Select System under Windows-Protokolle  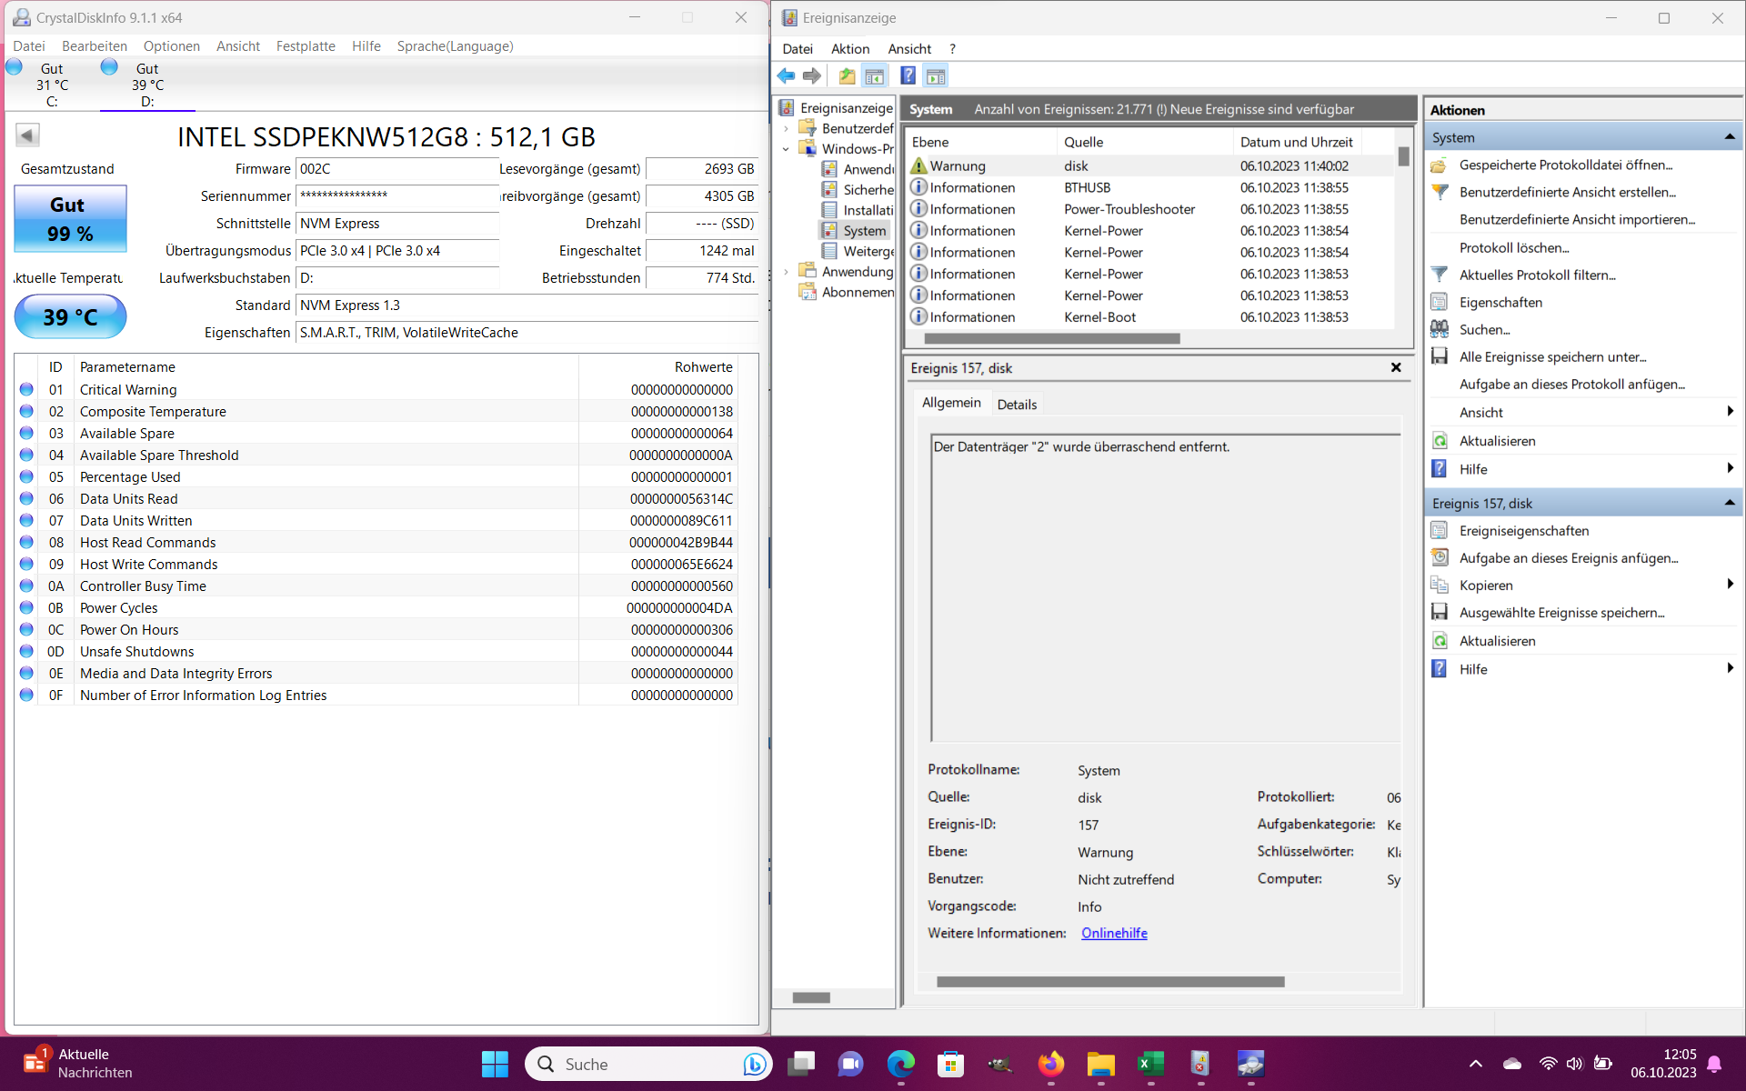tap(864, 230)
